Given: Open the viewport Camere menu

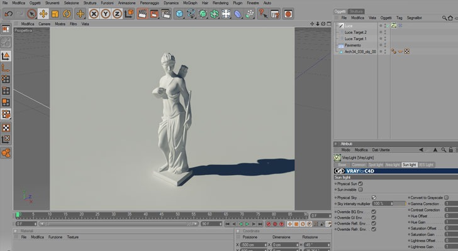Looking at the screenshot, I should [45, 24].
